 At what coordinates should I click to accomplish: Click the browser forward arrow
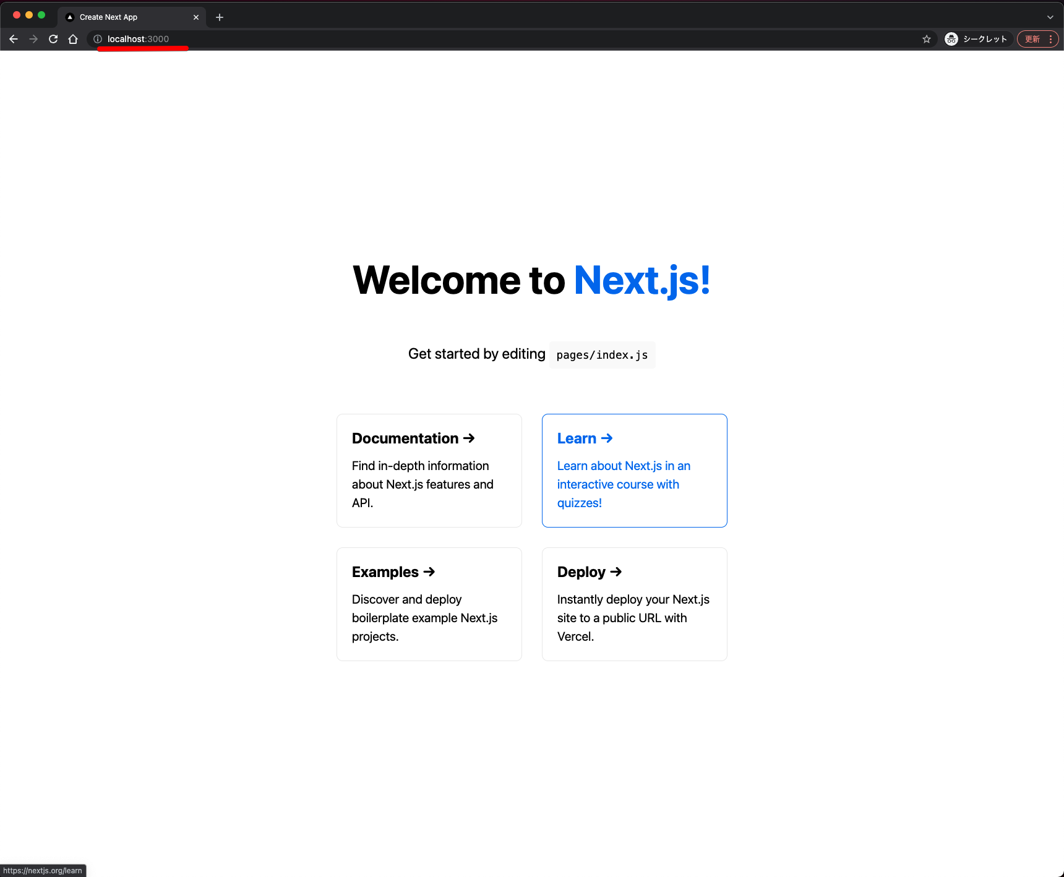[x=33, y=39]
